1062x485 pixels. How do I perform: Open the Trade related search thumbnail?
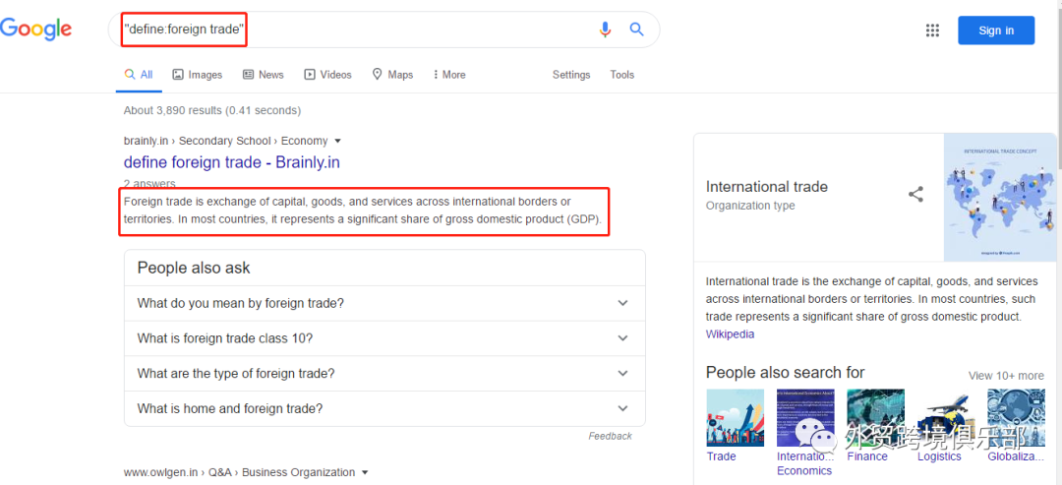pyautogui.click(x=735, y=418)
